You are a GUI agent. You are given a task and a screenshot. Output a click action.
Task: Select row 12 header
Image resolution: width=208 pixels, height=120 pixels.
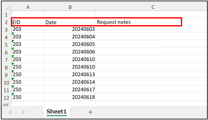tap(6, 98)
